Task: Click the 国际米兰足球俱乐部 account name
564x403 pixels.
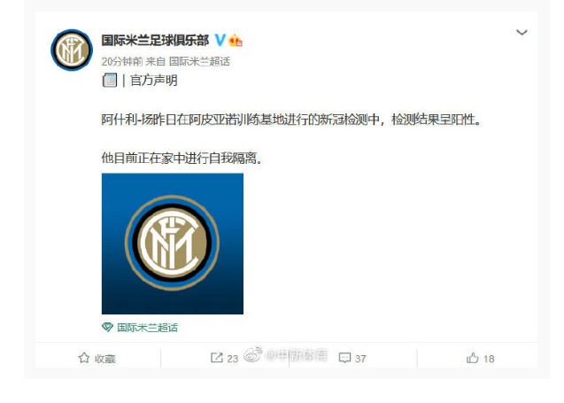Action: 155,40
